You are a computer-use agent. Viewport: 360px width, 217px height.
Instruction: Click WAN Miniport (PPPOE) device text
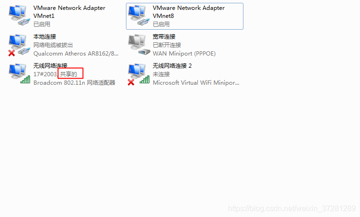click(x=184, y=54)
